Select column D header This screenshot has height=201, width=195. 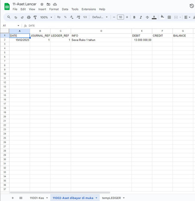101,31
